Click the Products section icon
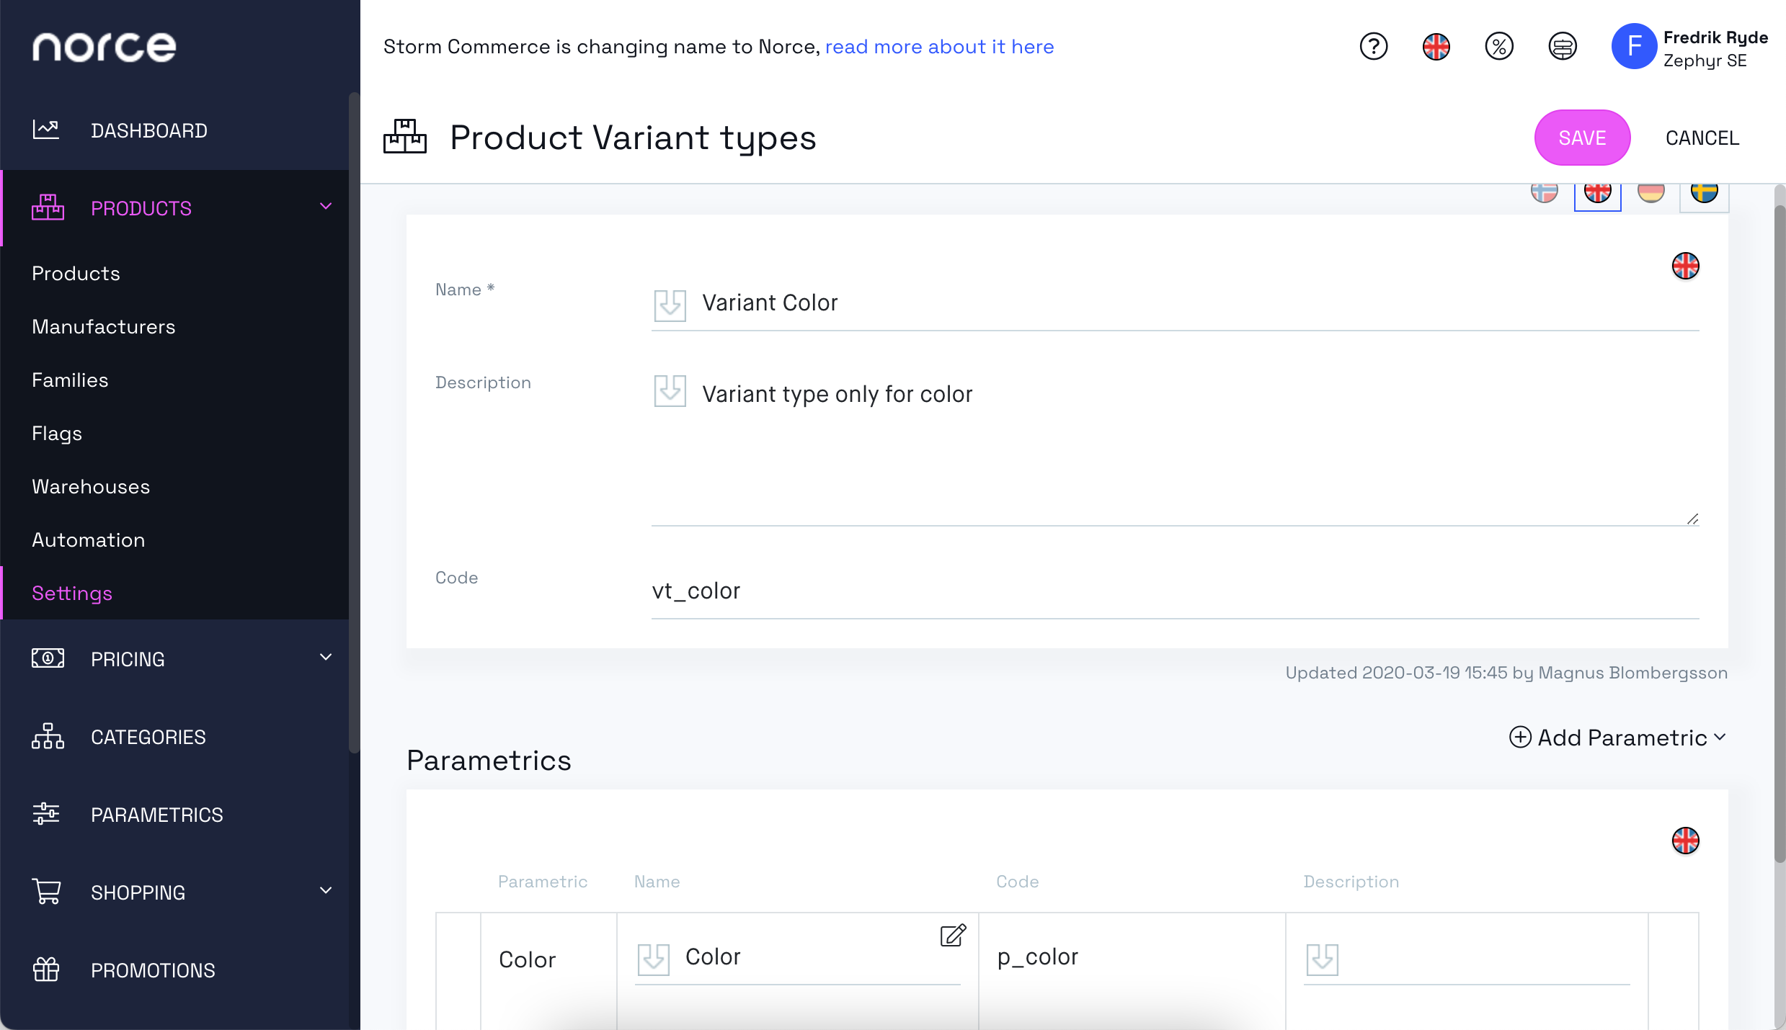1786x1030 pixels. pyautogui.click(x=47, y=207)
